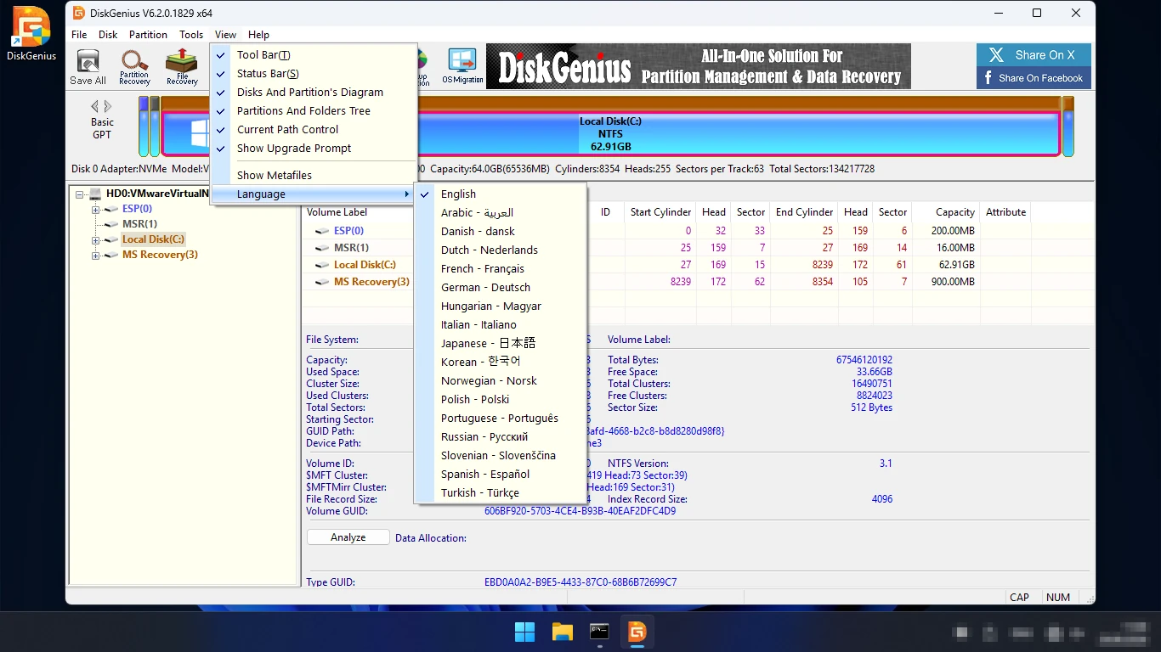Switch language to French - Français
This screenshot has height=652, width=1161.
tap(501, 269)
